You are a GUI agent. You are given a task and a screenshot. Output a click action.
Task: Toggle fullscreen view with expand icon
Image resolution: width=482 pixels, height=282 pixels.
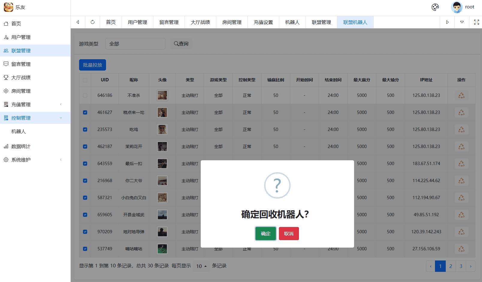coord(476,22)
